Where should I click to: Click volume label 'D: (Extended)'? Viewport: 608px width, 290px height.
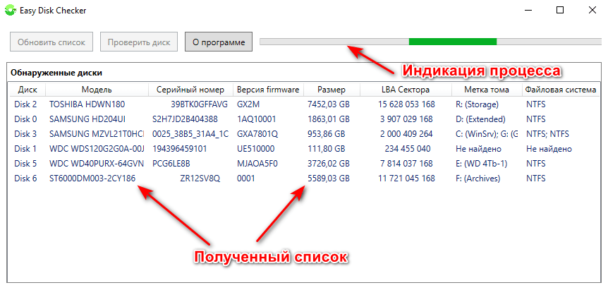tap(480, 119)
